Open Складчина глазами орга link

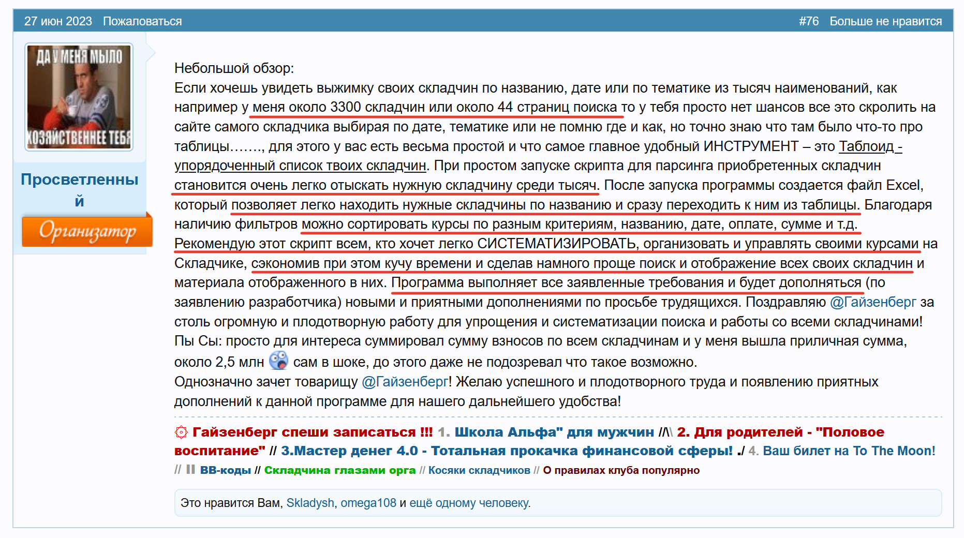340,470
